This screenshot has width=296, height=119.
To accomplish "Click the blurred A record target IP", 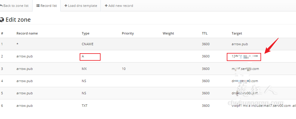I will 244,57.
